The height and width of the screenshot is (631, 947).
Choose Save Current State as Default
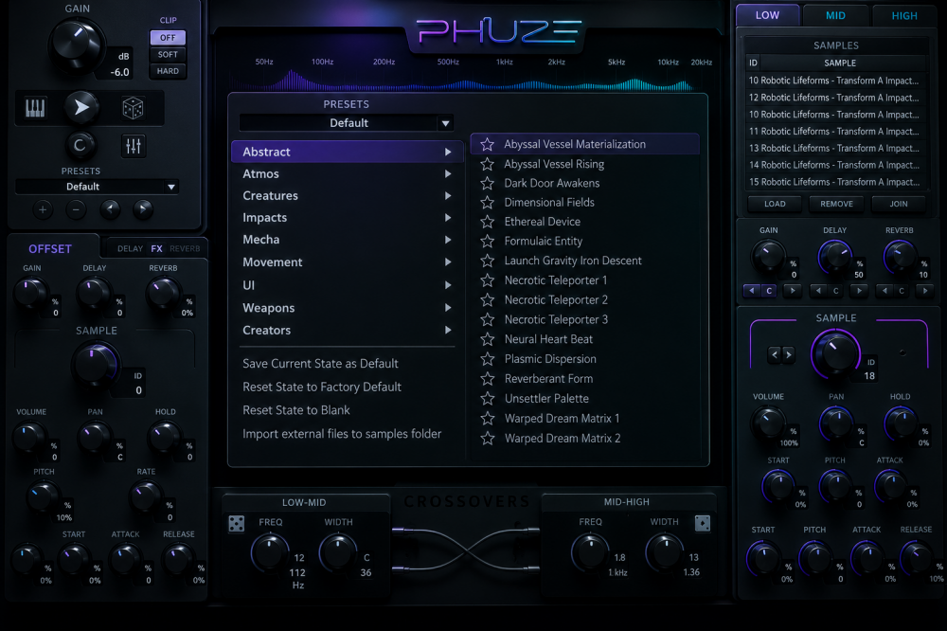[320, 364]
